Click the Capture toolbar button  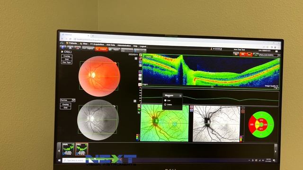click(x=89, y=48)
